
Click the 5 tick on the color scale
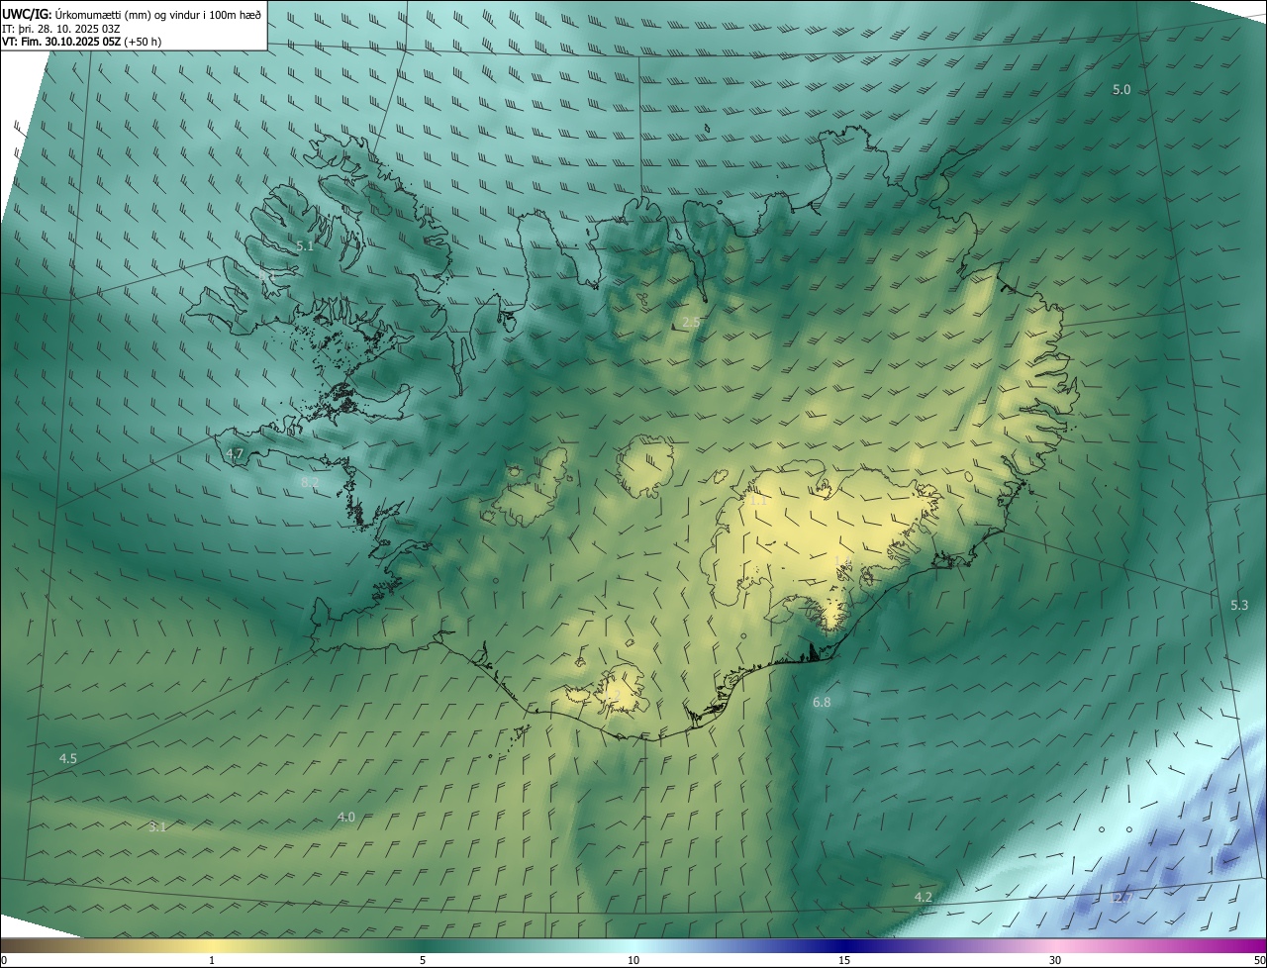[423, 960]
